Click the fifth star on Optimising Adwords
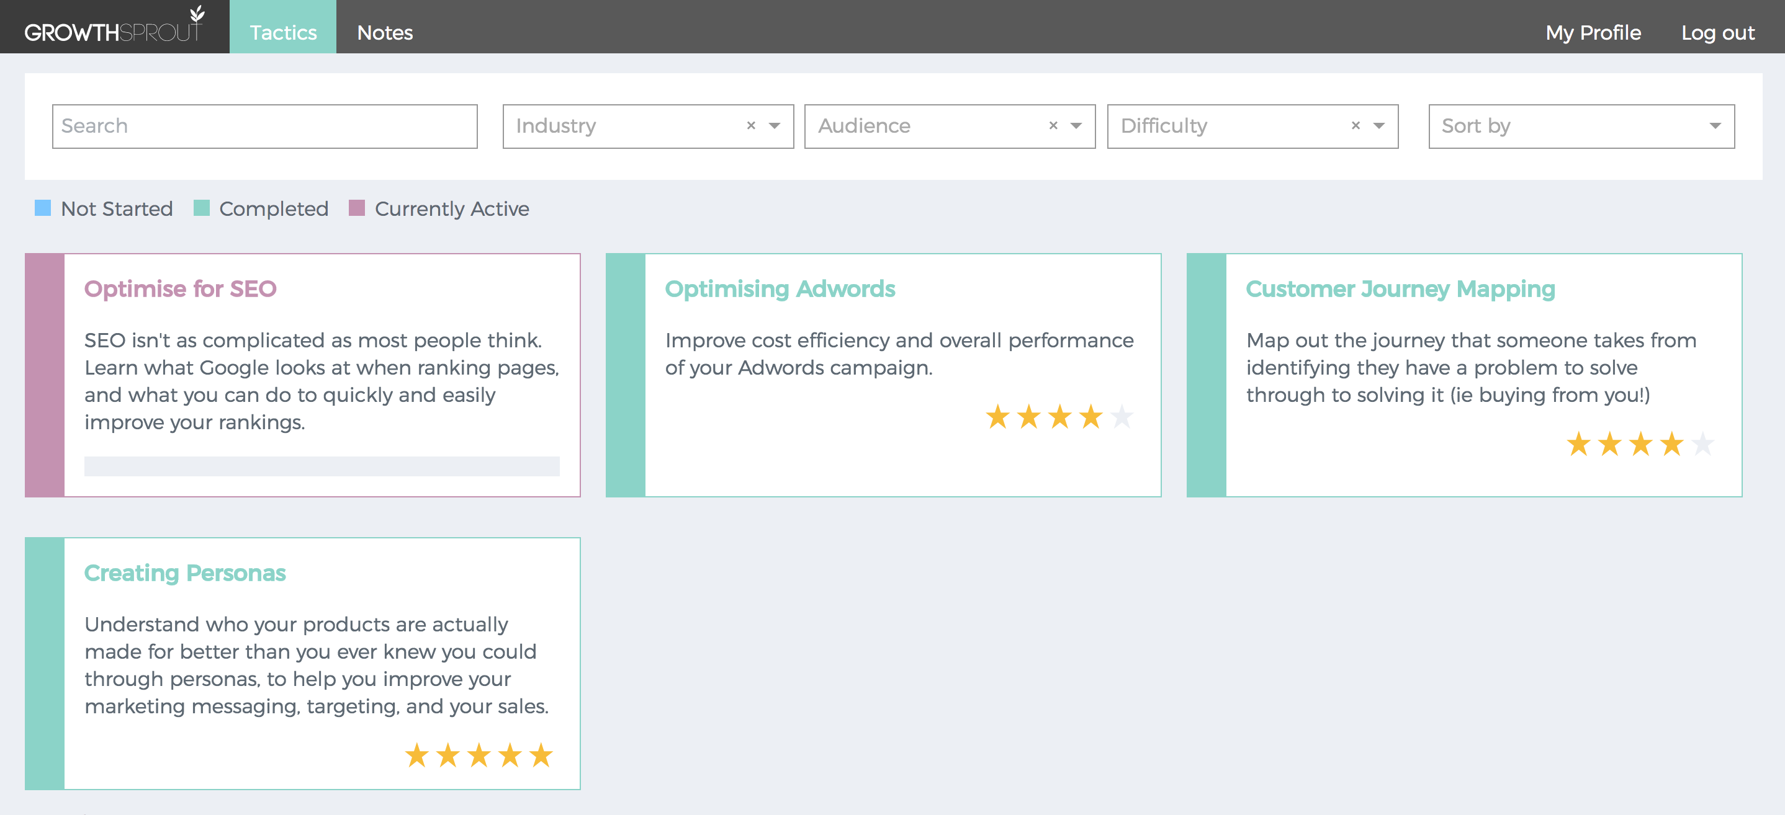Viewport: 1785px width, 815px height. pos(1121,417)
